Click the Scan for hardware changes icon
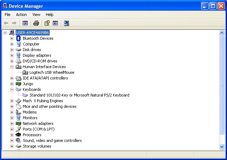The height and width of the screenshot is (160, 227). 66,23
